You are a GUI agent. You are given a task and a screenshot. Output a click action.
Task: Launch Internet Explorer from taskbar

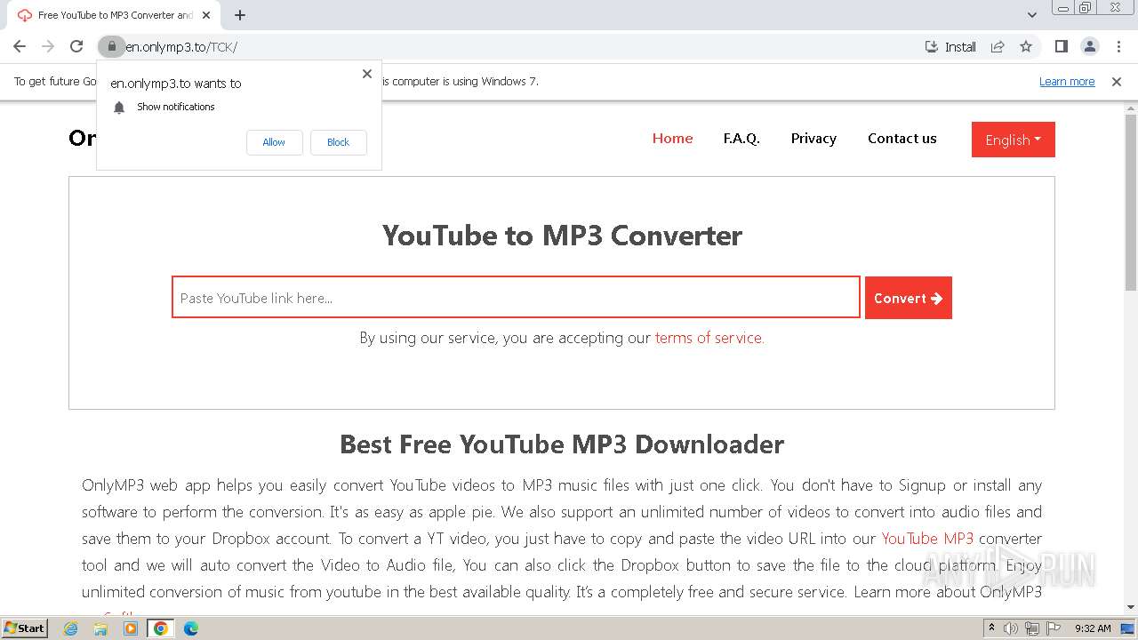tap(71, 628)
